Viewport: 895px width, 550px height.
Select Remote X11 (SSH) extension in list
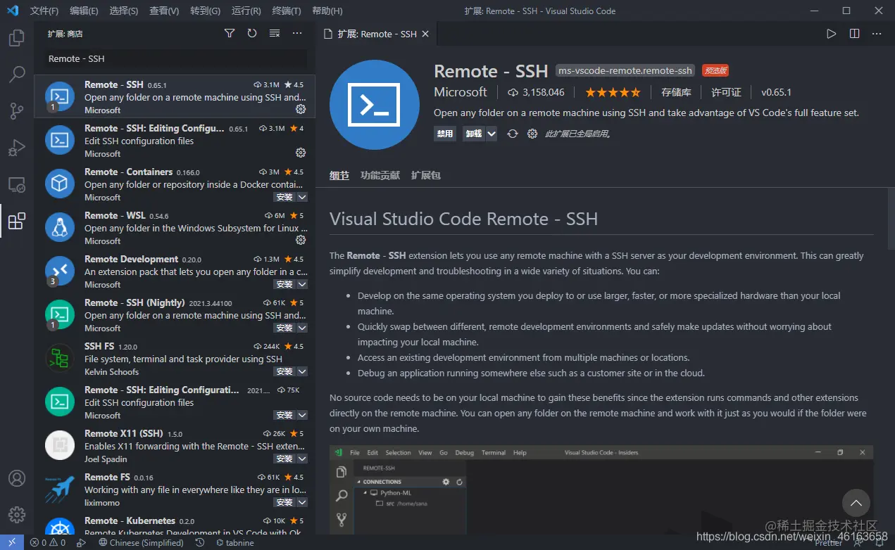point(174,446)
